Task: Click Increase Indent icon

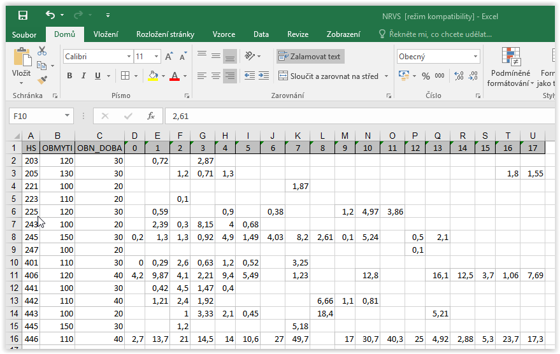Action: point(264,76)
